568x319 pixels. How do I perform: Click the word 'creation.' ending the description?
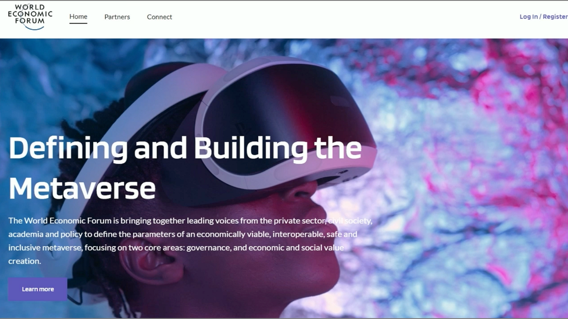[24, 261]
